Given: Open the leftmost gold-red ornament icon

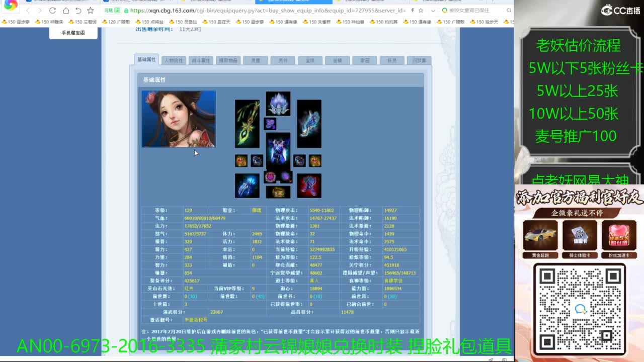Looking at the screenshot, I should point(241,161).
